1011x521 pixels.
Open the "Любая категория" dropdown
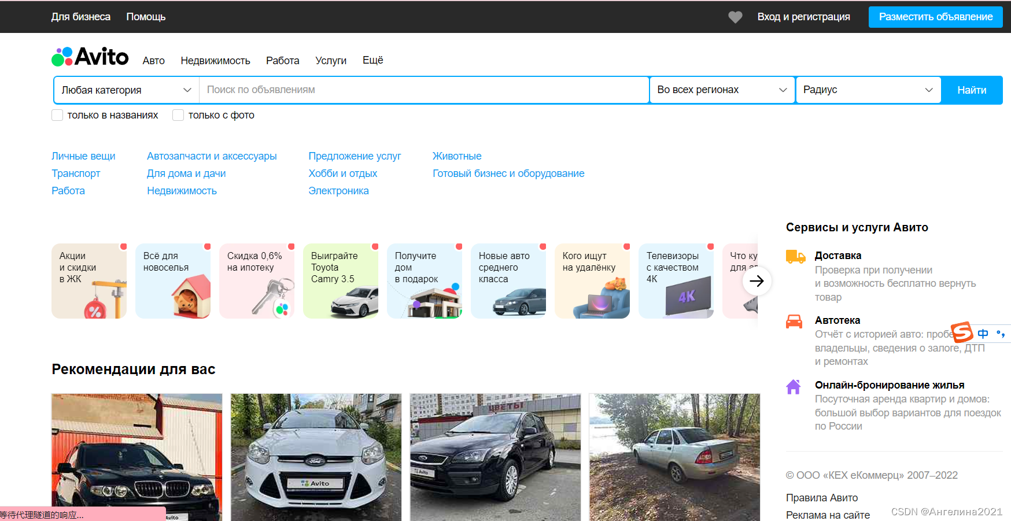(126, 90)
